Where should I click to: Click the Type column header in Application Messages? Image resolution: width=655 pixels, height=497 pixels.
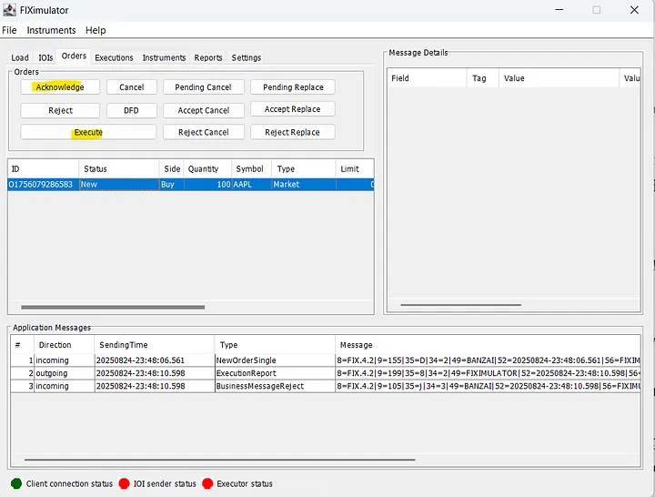275,345
